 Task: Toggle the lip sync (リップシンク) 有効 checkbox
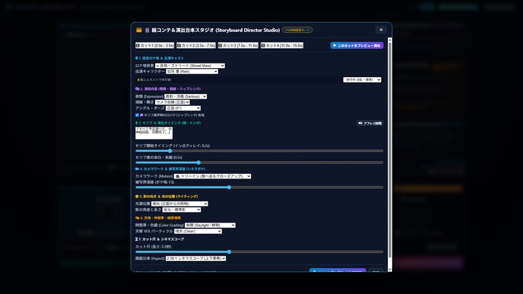[137, 115]
